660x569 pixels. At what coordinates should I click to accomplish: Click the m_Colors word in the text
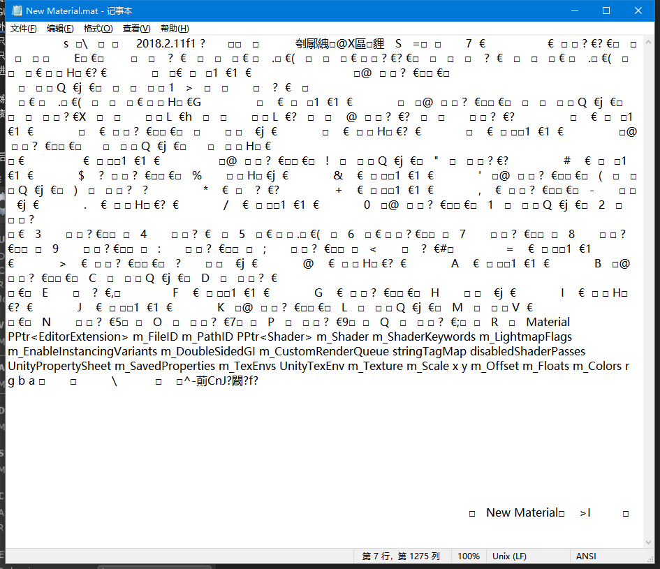[596, 367]
